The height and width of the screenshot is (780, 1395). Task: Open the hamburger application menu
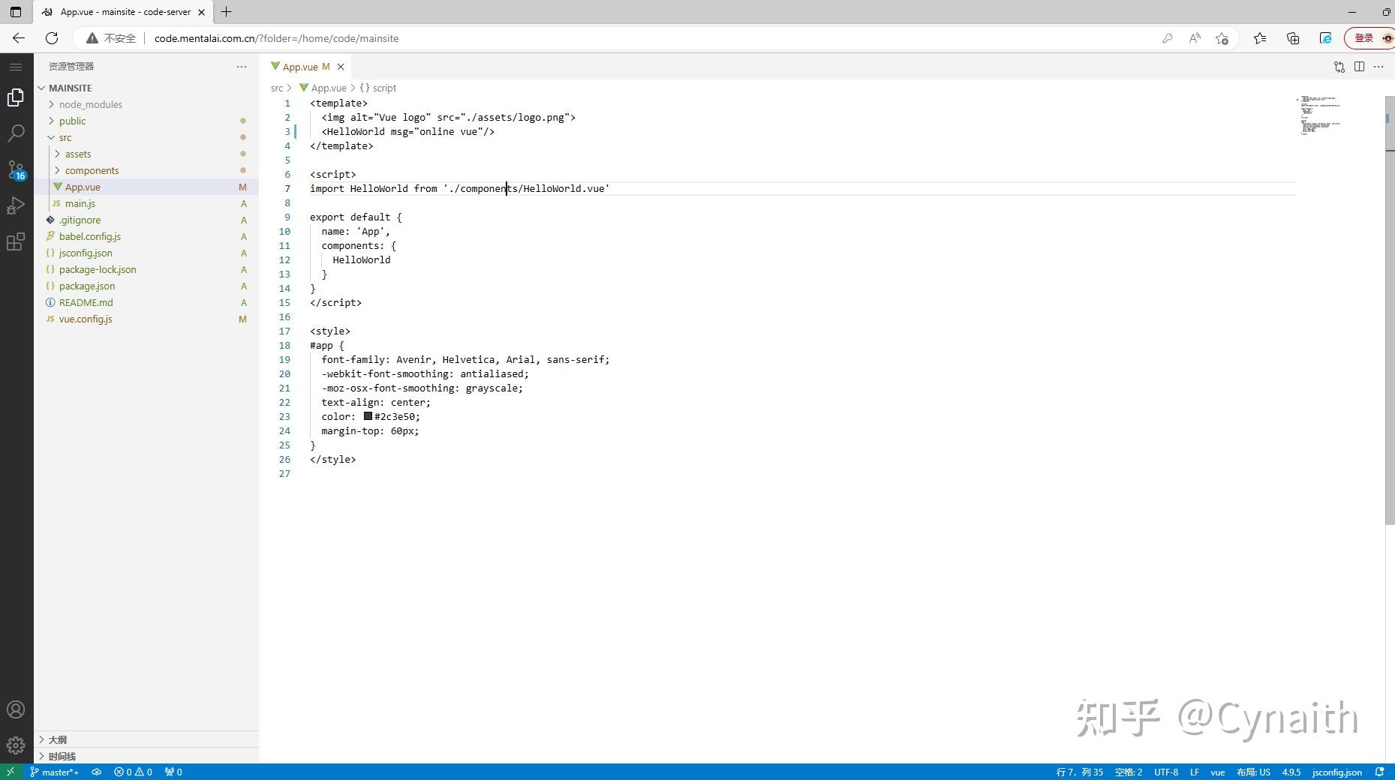(x=16, y=67)
